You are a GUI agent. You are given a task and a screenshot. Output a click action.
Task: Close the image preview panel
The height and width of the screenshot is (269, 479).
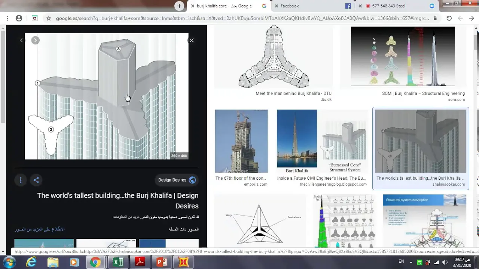click(191, 40)
